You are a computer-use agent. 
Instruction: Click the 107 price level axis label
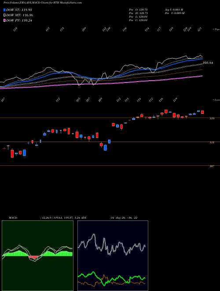pyautogui.click(x=212, y=166)
